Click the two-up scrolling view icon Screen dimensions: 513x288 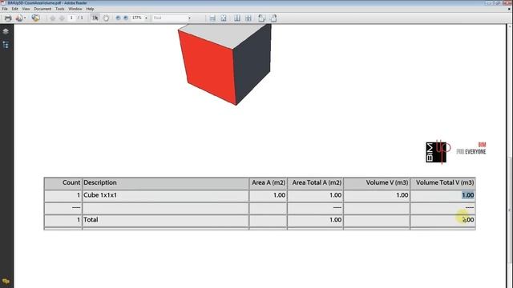coord(248,18)
